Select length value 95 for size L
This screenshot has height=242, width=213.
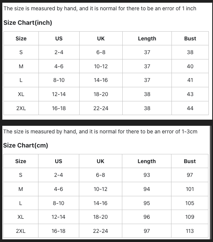[x=147, y=203]
